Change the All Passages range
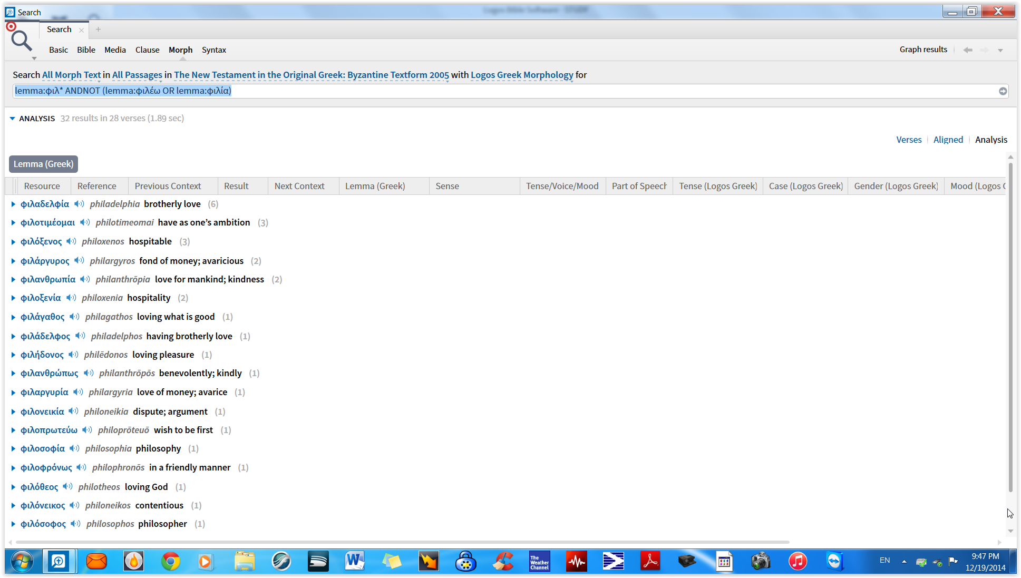 point(137,75)
